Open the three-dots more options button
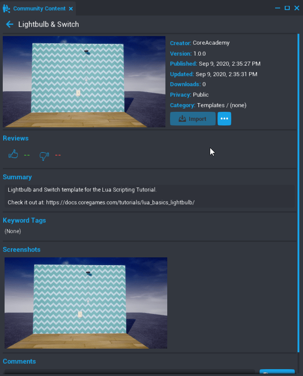The width and height of the screenshot is (303, 376). pyautogui.click(x=224, y=119)
